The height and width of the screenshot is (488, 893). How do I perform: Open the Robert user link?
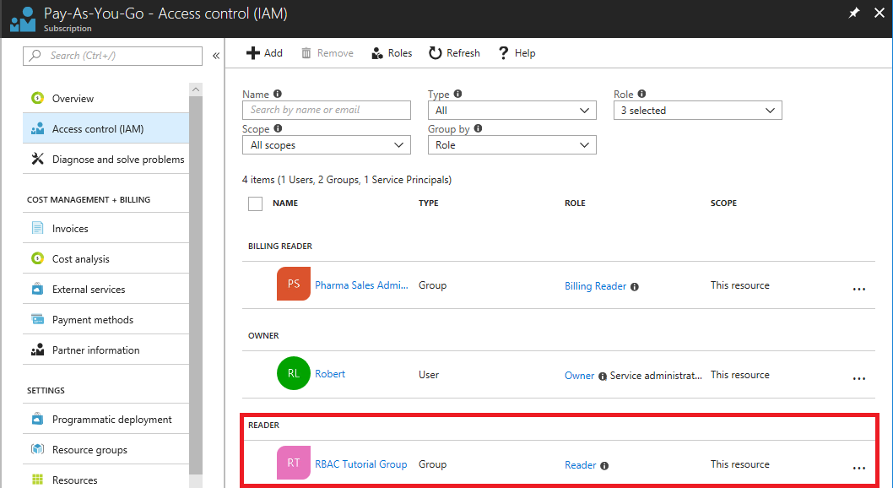330,374
